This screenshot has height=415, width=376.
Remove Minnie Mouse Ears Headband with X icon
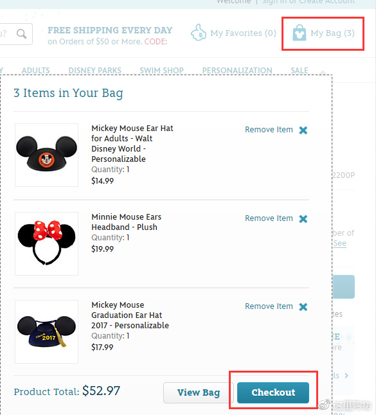point(303,218)
